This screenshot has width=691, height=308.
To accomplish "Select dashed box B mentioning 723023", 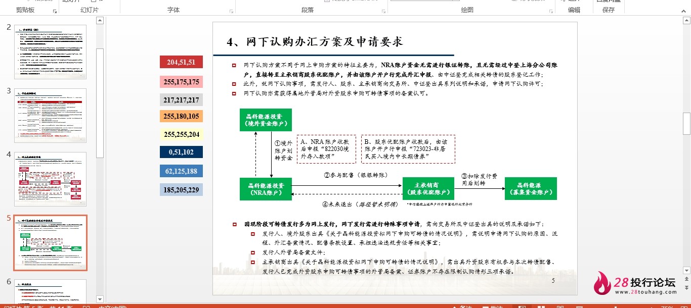I will [x=408, y=149].
